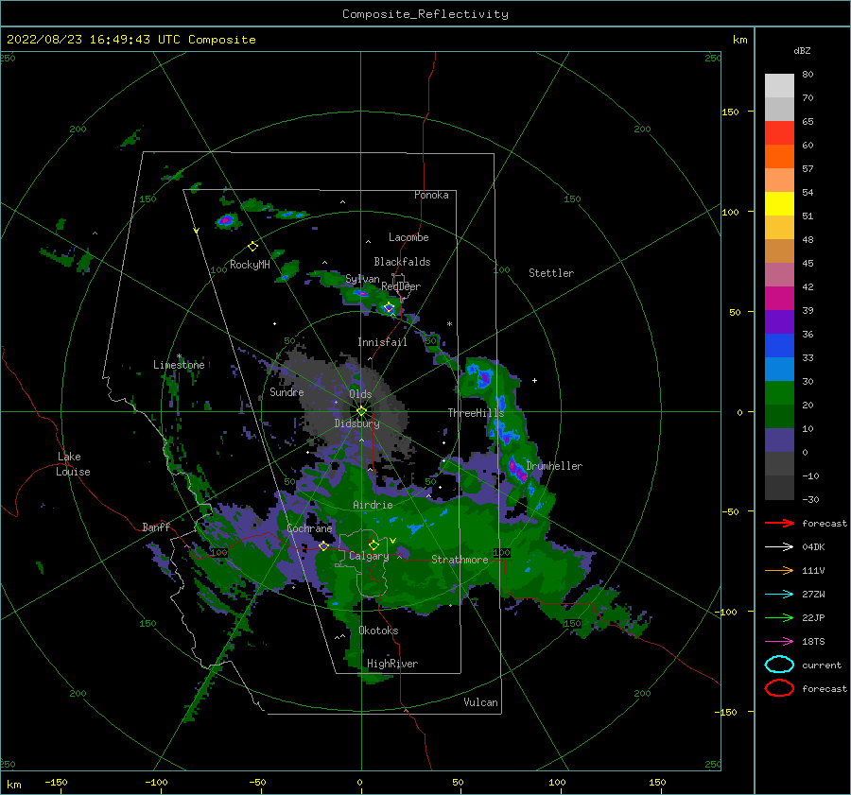Select the 'Cochrane' label

(309, 528)
